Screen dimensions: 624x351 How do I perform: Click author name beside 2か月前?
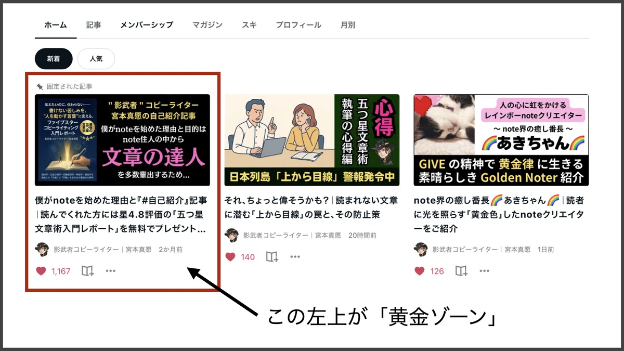102,250
